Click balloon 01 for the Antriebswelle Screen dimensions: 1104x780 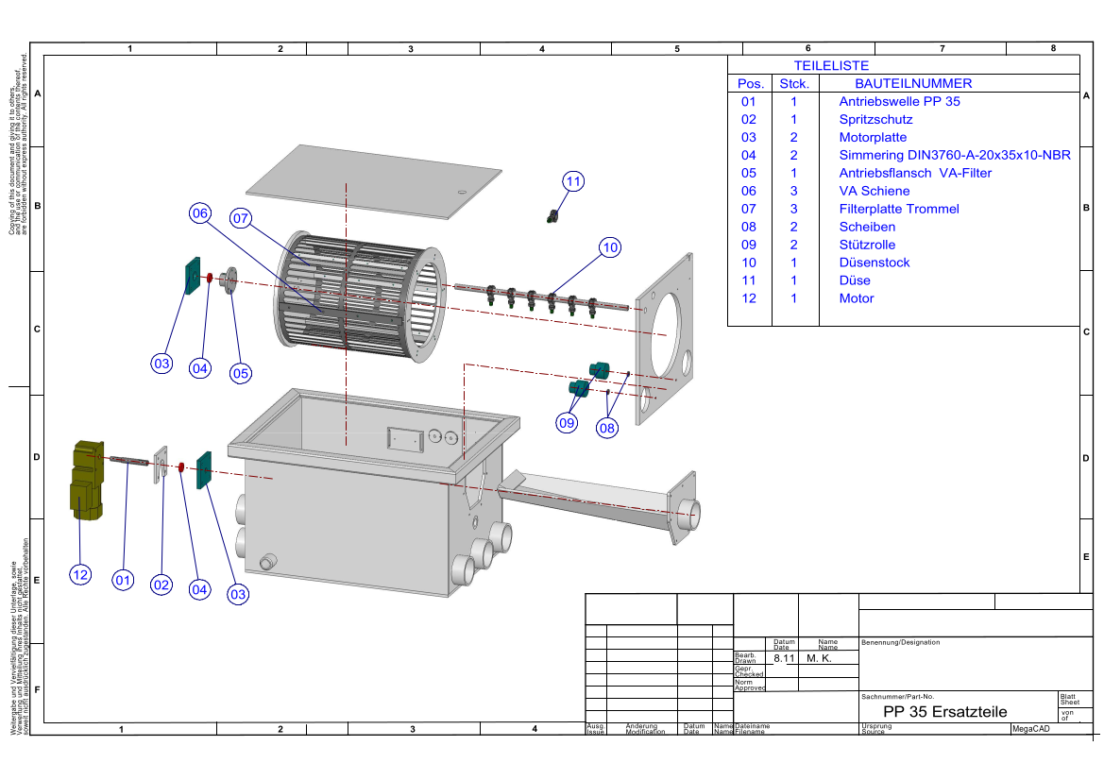click(123, 580)
